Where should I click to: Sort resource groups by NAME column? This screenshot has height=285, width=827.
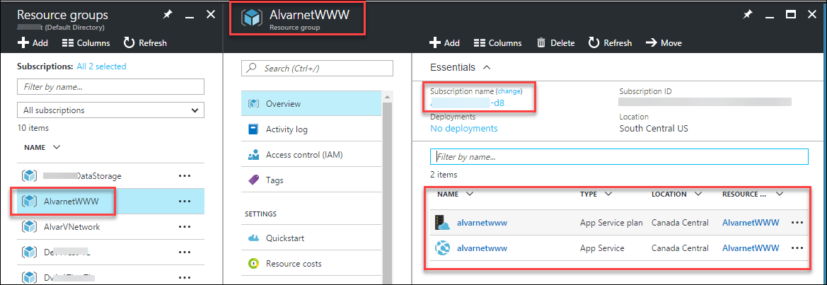[42, 147]
